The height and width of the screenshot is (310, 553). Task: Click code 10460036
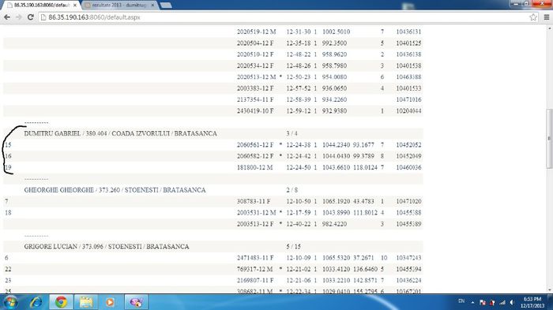[x=408, y=167]
